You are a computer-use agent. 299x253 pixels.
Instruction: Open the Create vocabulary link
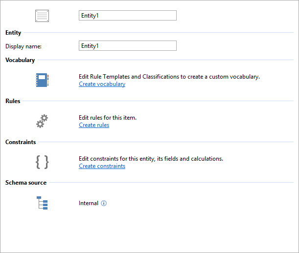tap(102, 84)
